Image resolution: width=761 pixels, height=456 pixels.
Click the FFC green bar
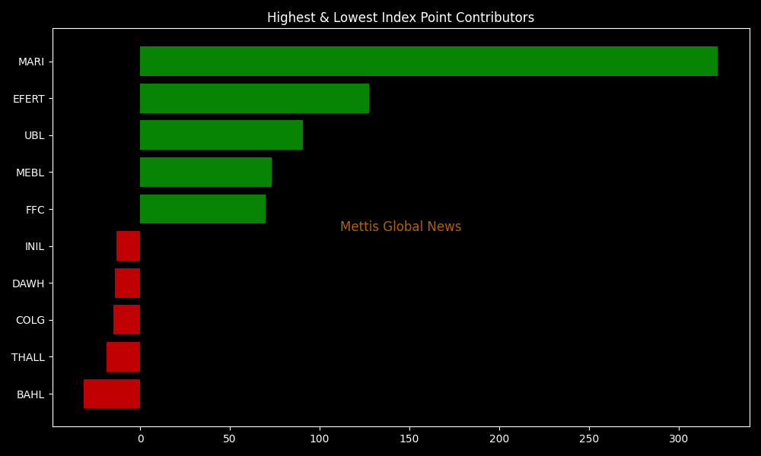pyautogui.click(x=202, y=209)
